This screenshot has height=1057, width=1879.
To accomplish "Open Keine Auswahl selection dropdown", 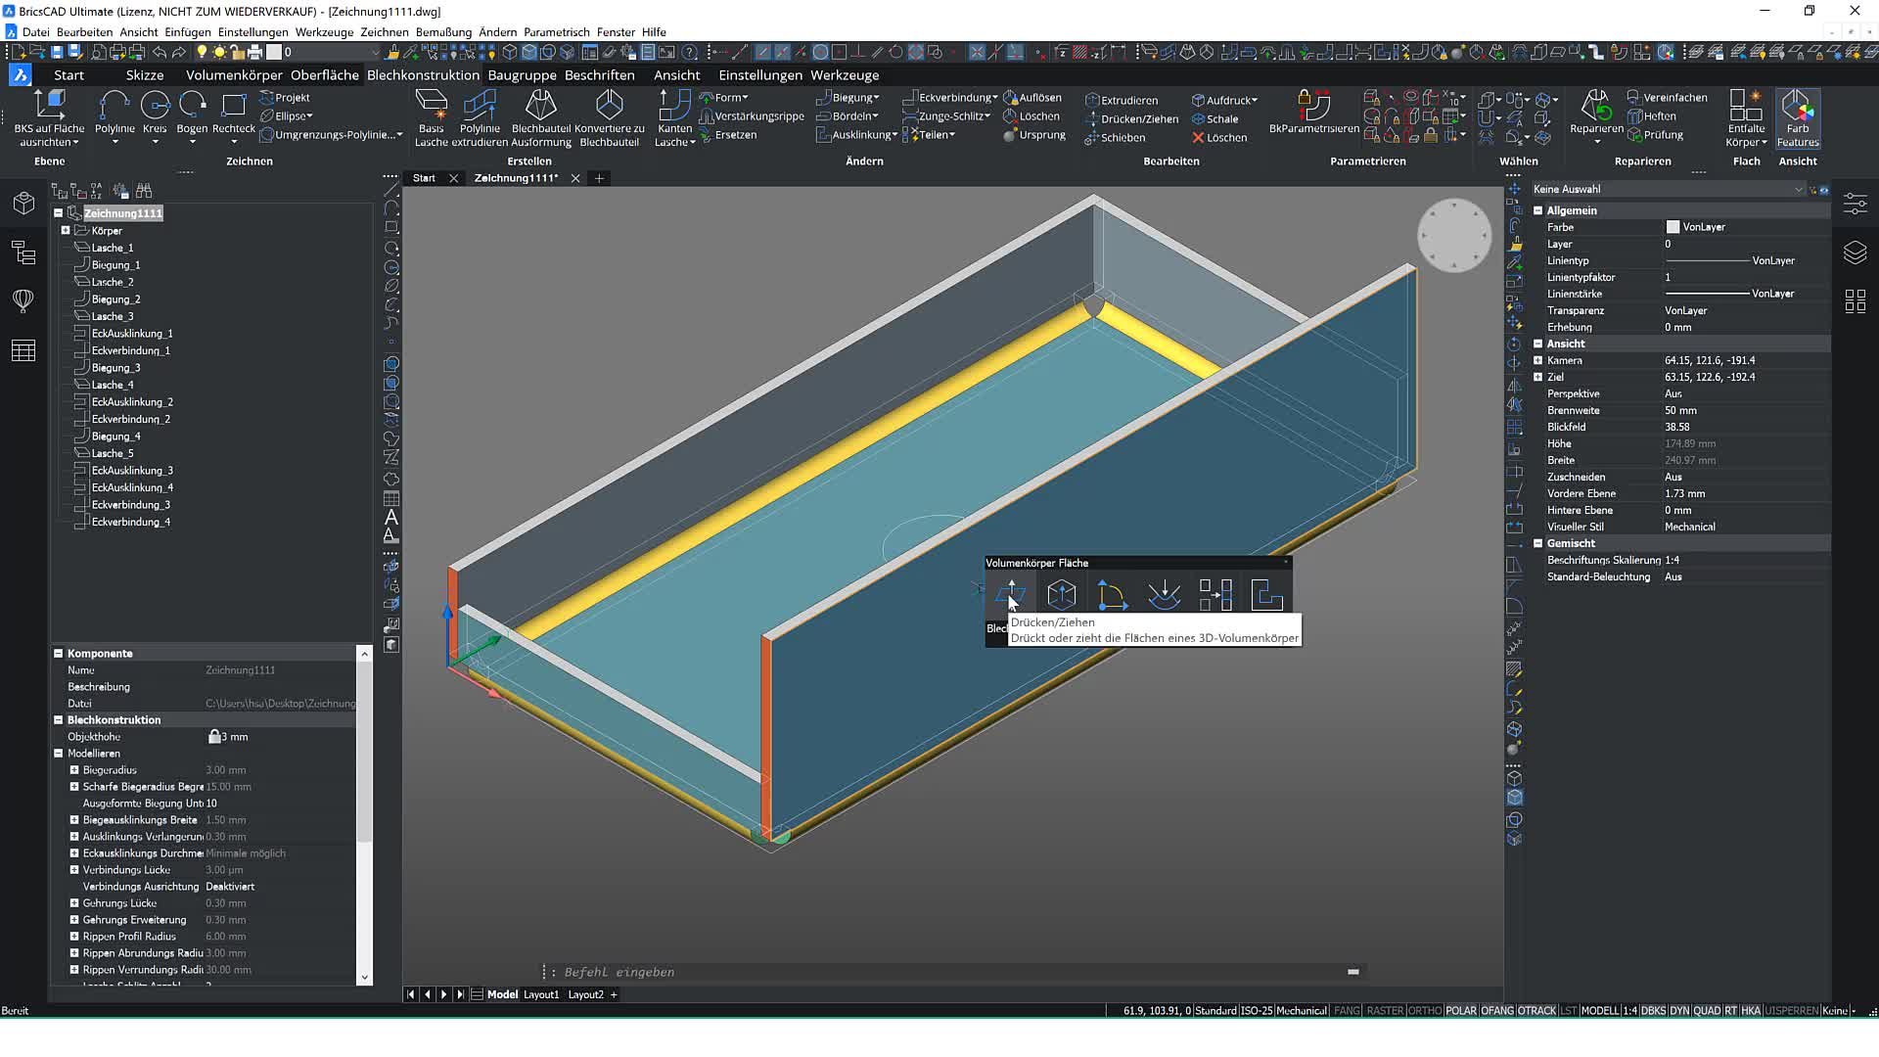I will pos(1668,189).
